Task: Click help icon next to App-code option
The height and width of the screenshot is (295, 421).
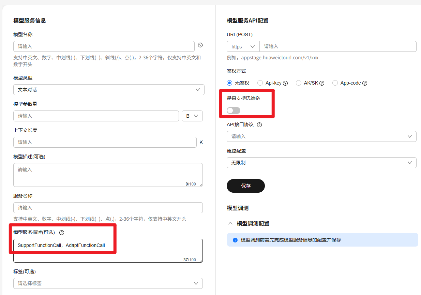Action: [365, 83]
